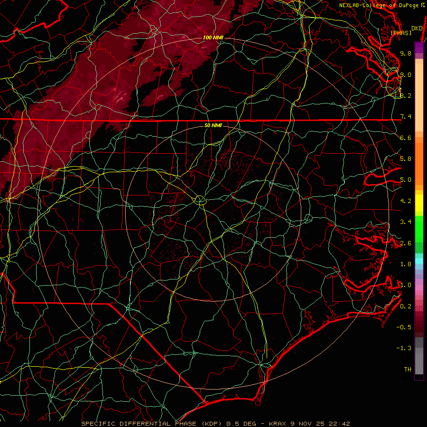Click the -0.5 scale value

(x=404, y=327)
